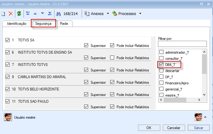The image size is (213, 134).
Task: Toggle Supervisor for TOTVS SAO PAULO
Action: click(x=86, y=106)
